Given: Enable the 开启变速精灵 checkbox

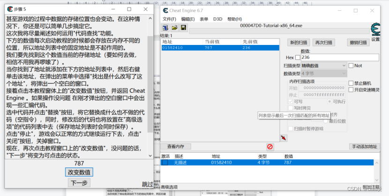Looking at the screenshot, I should pyautogui.click(x=351, y=90).
